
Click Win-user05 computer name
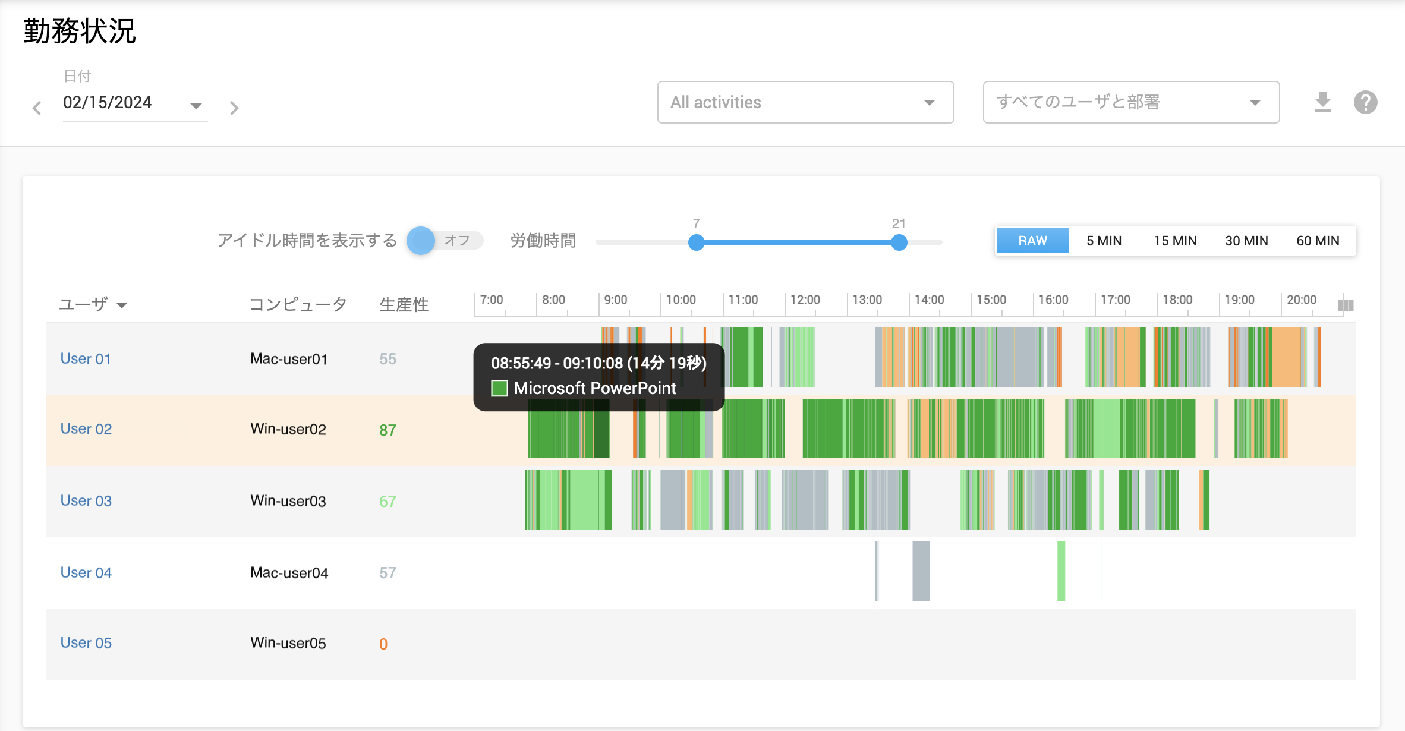pyautogui.click(x=288, y=643)
